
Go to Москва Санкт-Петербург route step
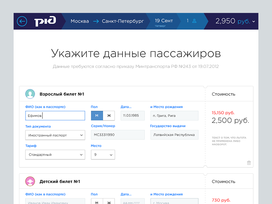tap(107, 21)
